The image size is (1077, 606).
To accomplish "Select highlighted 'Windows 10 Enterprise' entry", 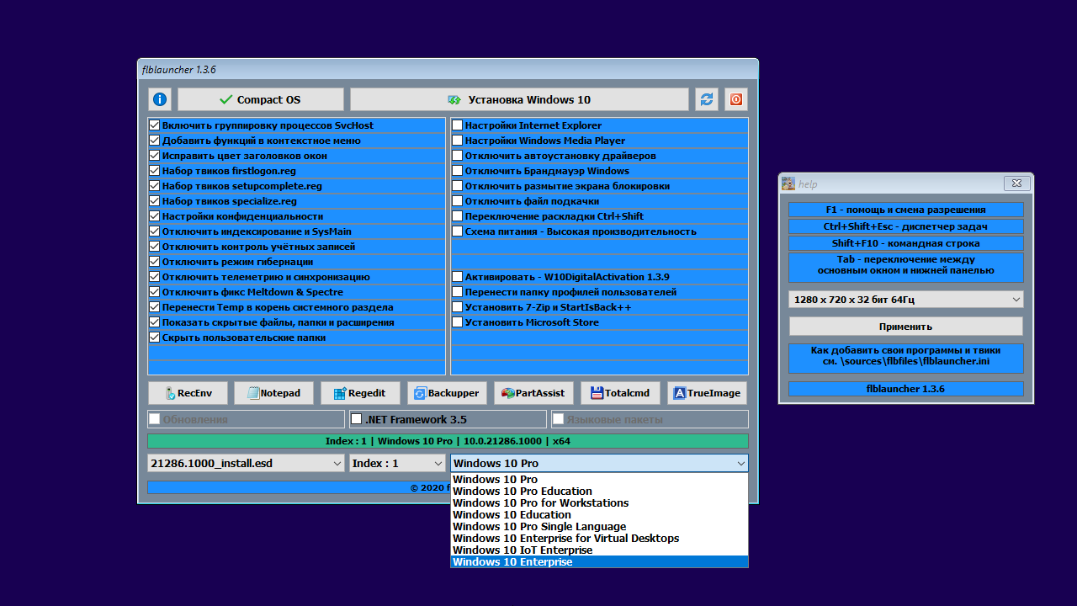I will (x=599, y=562).
